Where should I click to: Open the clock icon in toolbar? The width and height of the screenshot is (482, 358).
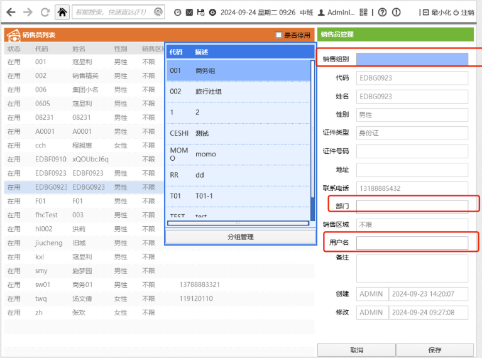click(x=177, y=13)
